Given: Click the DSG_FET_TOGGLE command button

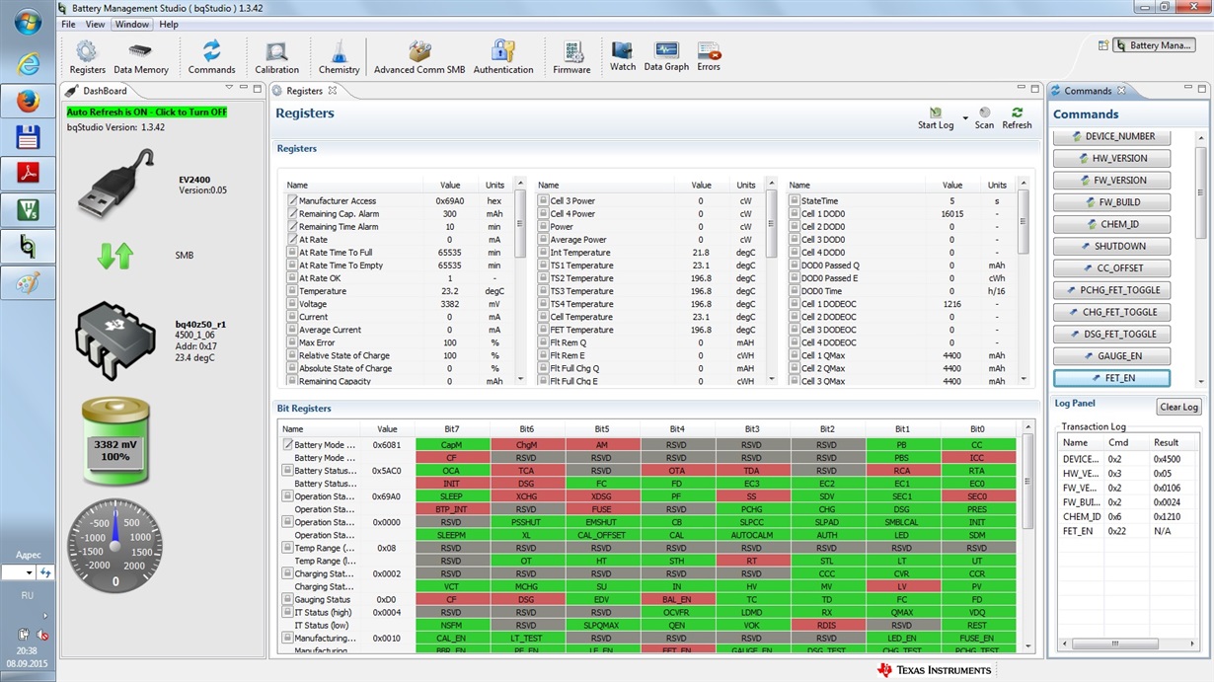Looking at the screenshot, I should (x=1112, y=335).
